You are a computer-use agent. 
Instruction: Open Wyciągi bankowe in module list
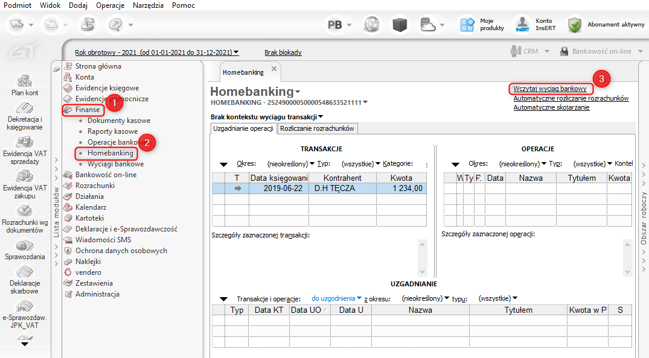pos(115,164)
